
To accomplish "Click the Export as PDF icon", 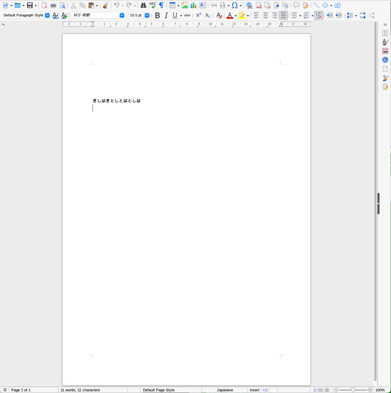I will tap(44, 6).
